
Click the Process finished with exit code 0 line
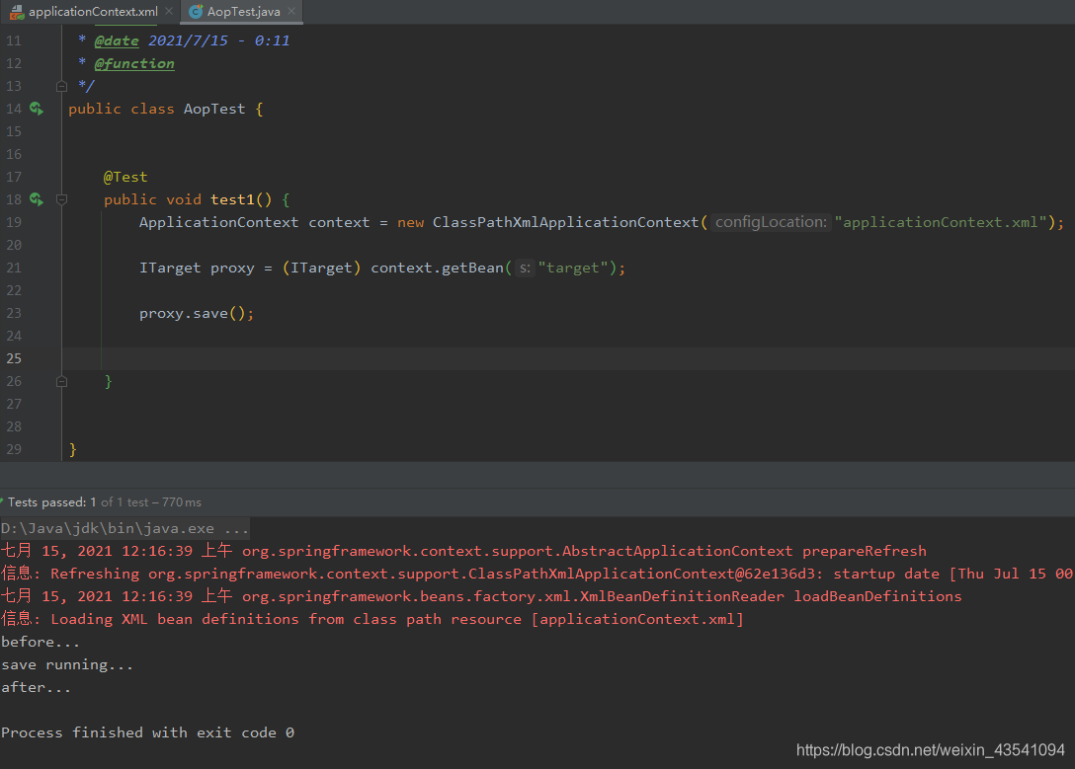click(x=147, y=732)
